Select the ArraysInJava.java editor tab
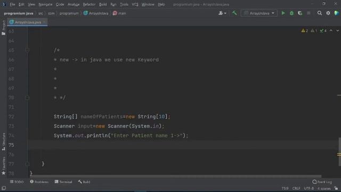 27,22
